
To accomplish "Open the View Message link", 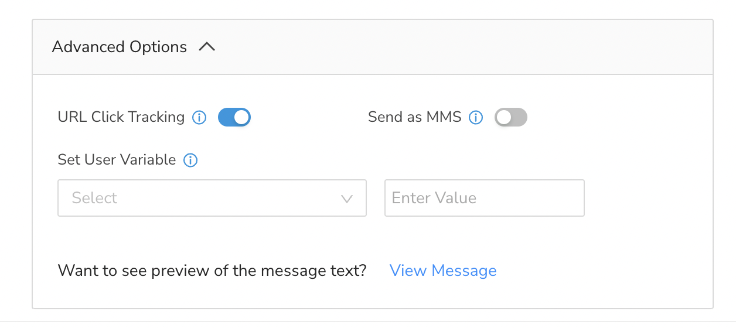I will pos(443,271).
